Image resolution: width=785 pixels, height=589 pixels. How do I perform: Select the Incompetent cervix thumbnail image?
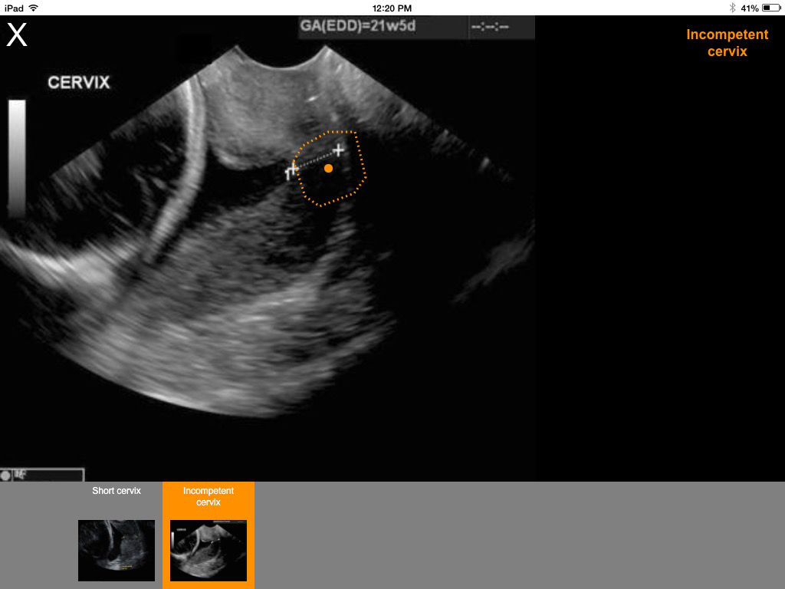tap(209, 550)
